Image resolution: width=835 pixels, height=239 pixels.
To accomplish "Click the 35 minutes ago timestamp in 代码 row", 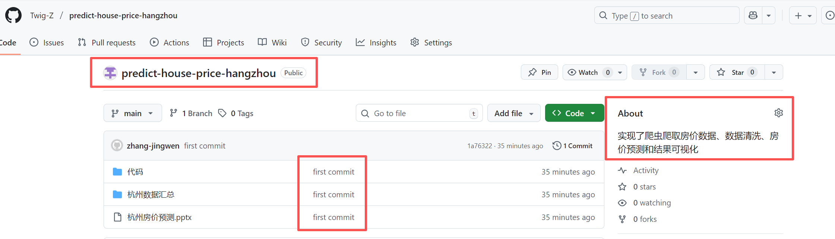I will (568, 172).
